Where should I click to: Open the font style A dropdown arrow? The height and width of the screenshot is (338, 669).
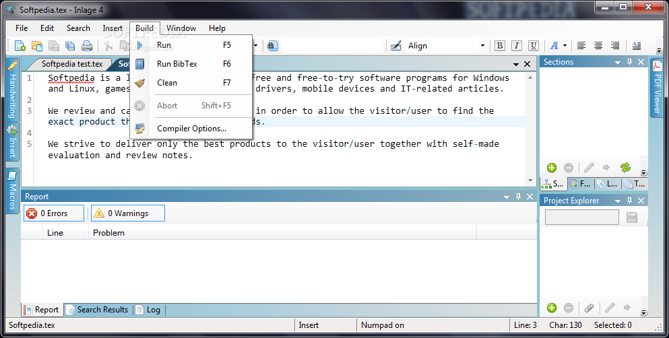coord(565,46)
